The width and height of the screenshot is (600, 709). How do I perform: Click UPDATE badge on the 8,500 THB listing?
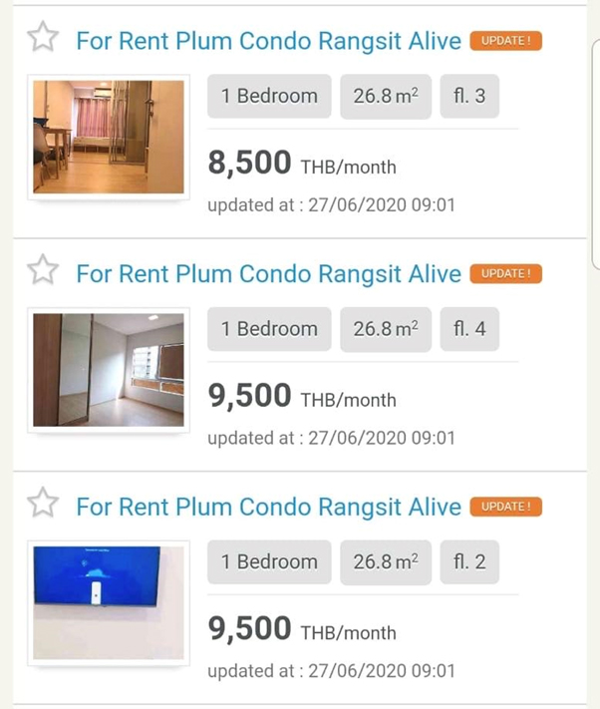505,41
